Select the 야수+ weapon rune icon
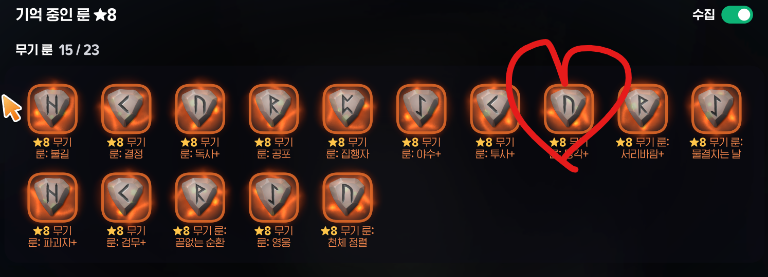The image size is (768, 277). (x=422, y=109)
